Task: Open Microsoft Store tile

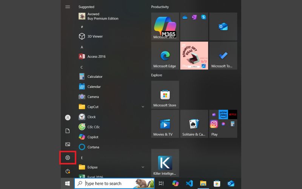Action: pos(165,95)
